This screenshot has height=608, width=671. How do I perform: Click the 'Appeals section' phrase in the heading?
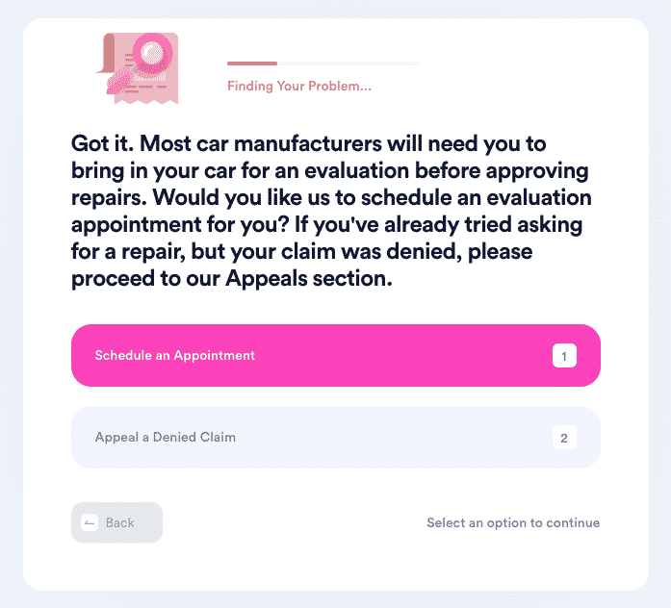click(x=308, y=279)
